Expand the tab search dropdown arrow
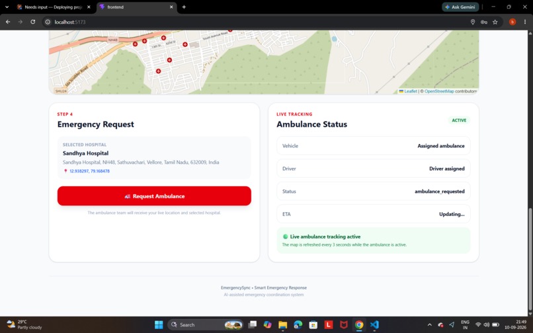The height and width of the screenshot is (333, 533). click(7, 7)
